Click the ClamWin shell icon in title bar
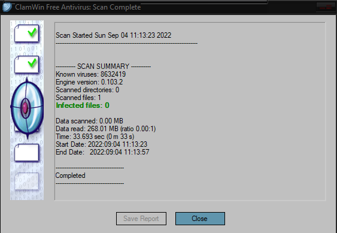Viewport: 337px width, 233px height. tap(7, 7)
